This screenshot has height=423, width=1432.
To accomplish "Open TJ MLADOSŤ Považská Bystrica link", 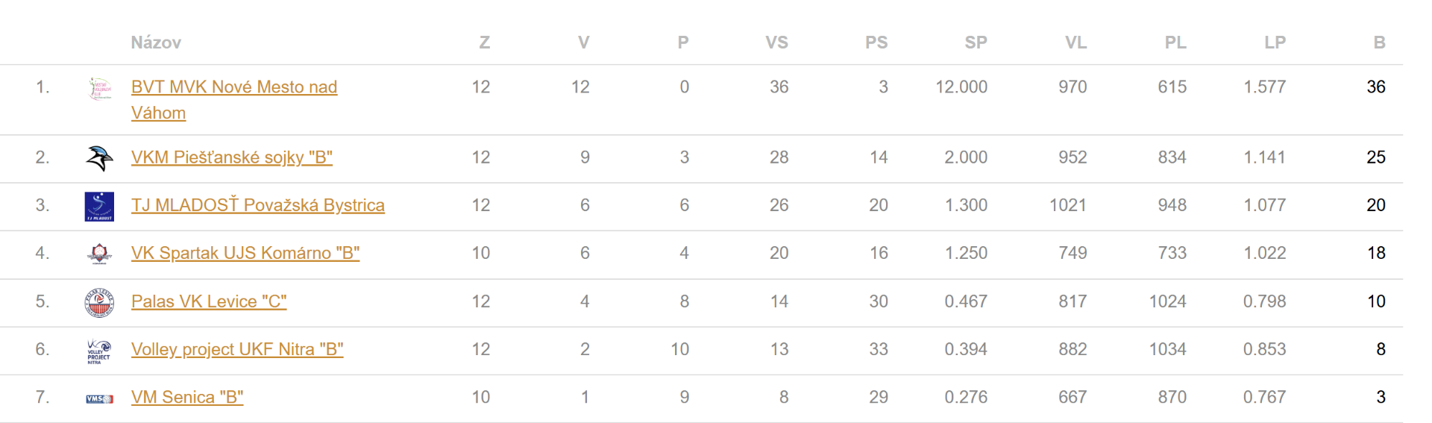I will point(257,205).
